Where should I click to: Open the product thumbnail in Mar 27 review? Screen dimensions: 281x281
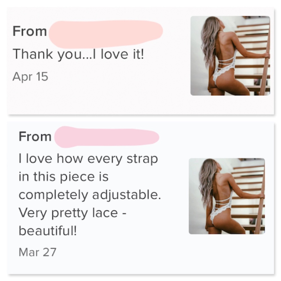pyautogui.click(x=226, y=196)
